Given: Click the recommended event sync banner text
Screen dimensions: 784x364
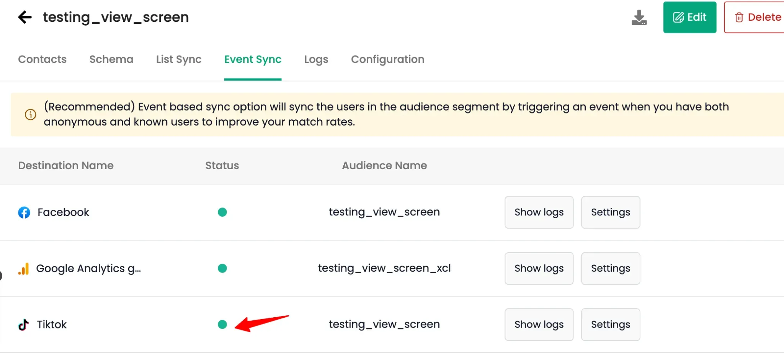Looking at the screenshot, I should click(x=386, y=114).
